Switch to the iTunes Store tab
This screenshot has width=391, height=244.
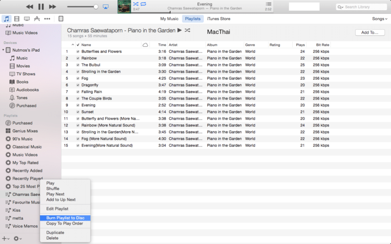[218, 19]
